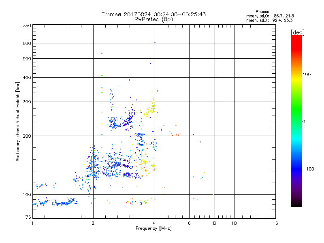The width and height of the screenshot is (324, 243).
Task: Click the "Stationary phase Virtual Height [km]" axis title
Action: pos(18,122)
